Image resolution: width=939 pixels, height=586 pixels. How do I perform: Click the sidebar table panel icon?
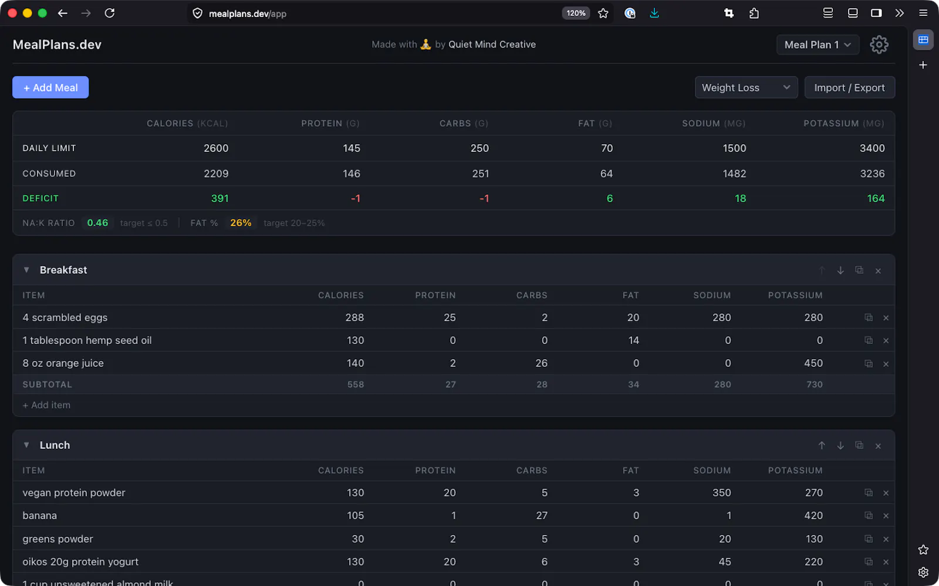923,40
